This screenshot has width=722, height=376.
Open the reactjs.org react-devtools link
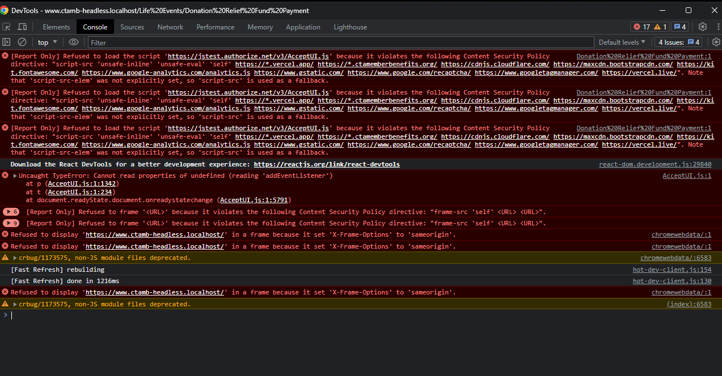click(327, 164)
